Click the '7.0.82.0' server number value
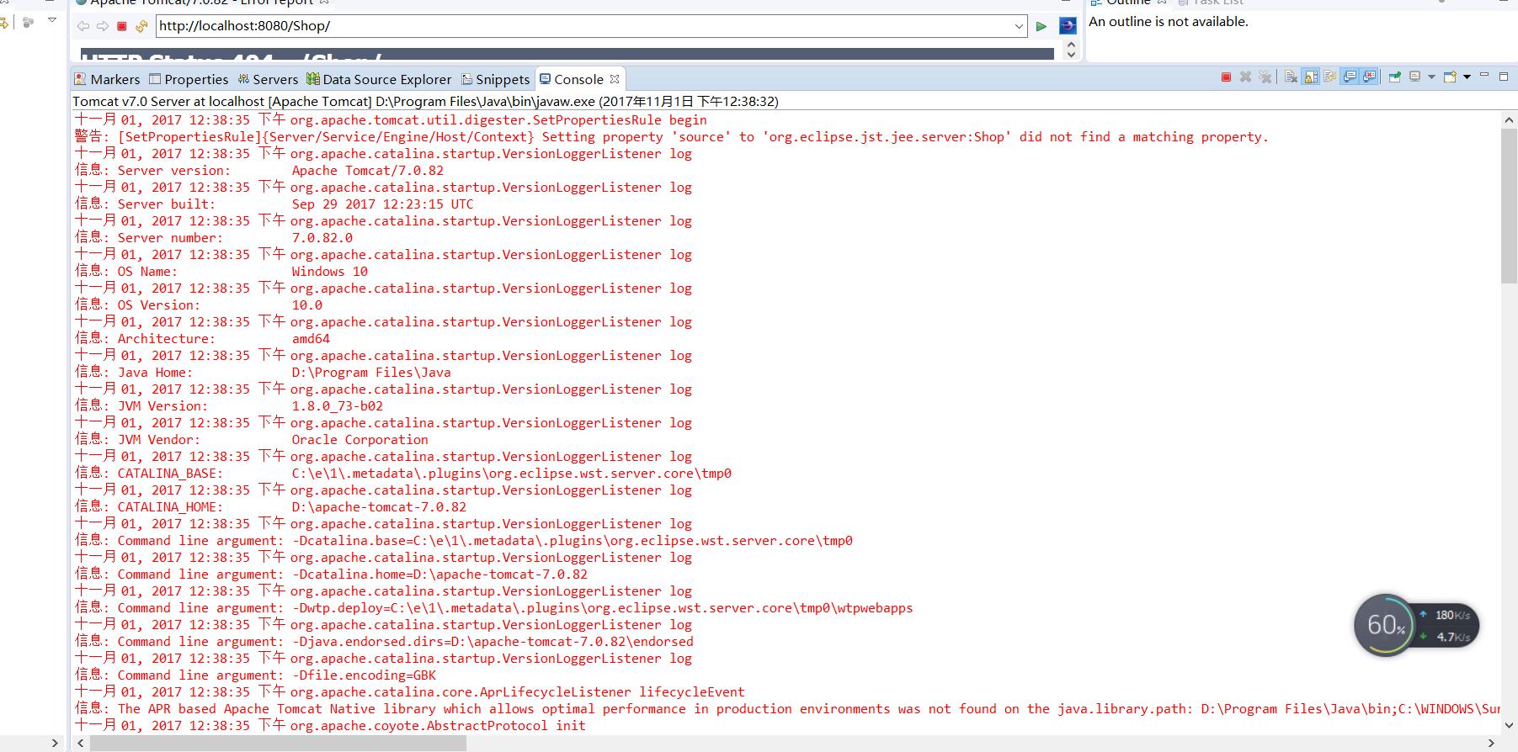This screenshot has width=1518, height=752. (x=322, y=238)
